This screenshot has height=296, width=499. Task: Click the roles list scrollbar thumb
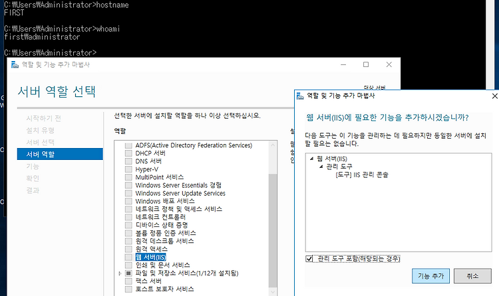pos(273,230)
